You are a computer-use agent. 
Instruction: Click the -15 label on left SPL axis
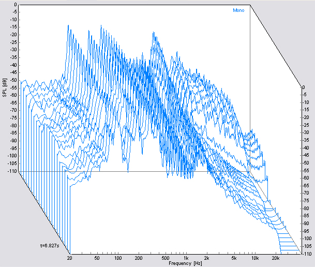pos(13,27)
